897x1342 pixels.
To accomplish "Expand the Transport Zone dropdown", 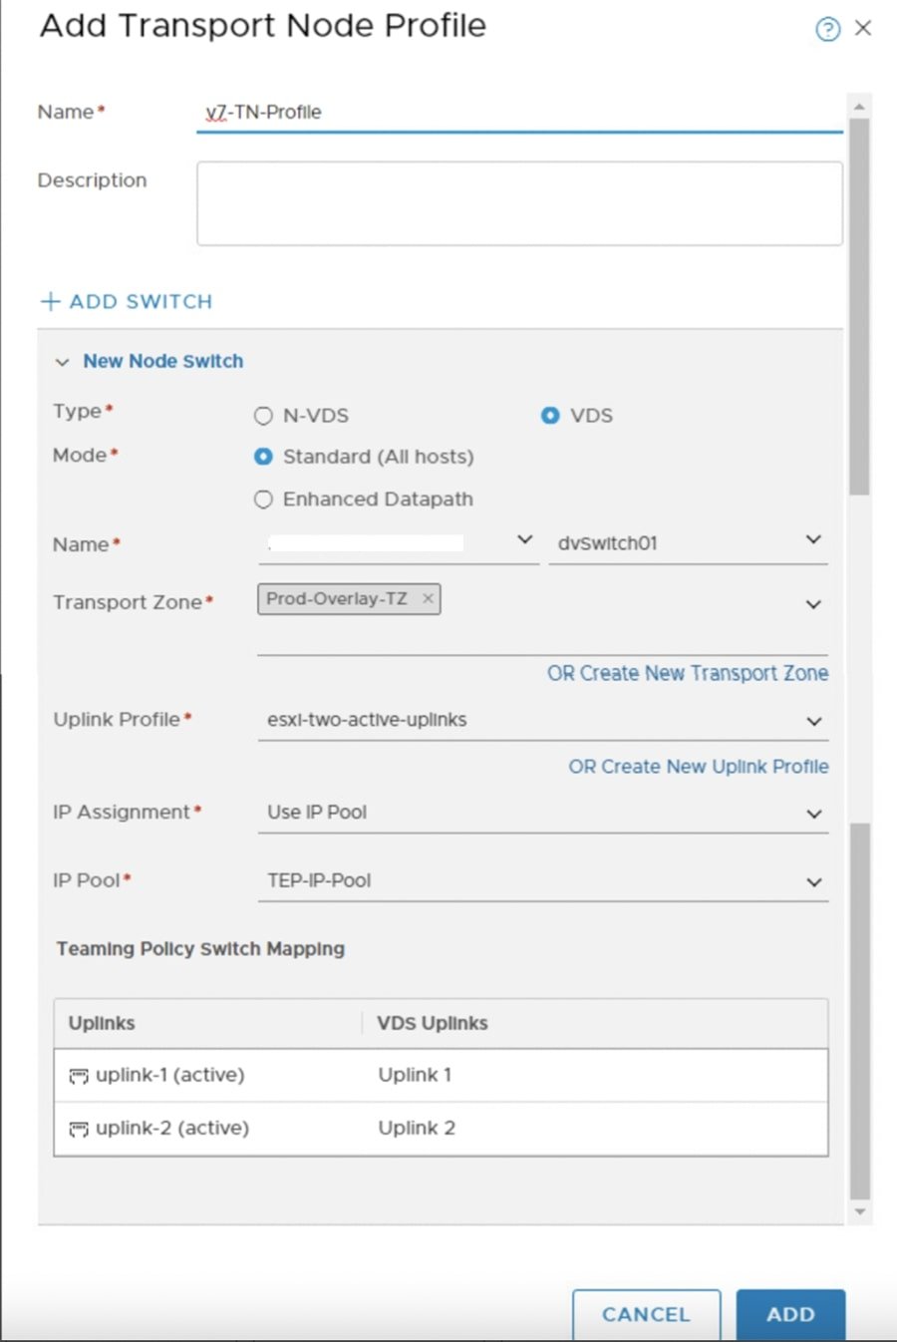I will (813, 604).
